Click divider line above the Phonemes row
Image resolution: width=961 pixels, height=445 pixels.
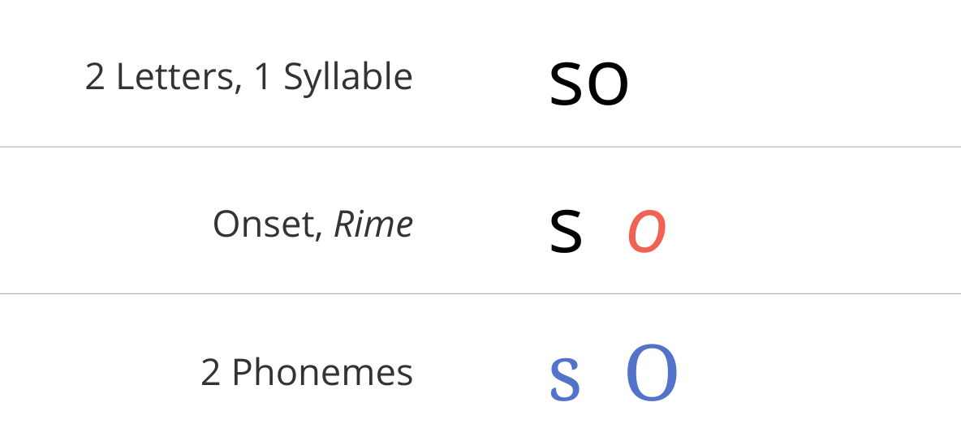(x=480, y=293)
